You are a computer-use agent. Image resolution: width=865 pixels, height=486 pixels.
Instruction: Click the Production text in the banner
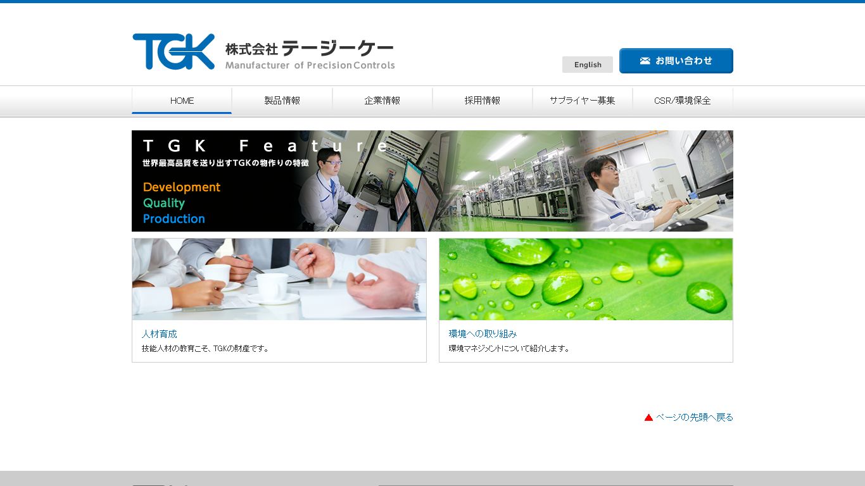pyautogui.click(x=174, y=219)
